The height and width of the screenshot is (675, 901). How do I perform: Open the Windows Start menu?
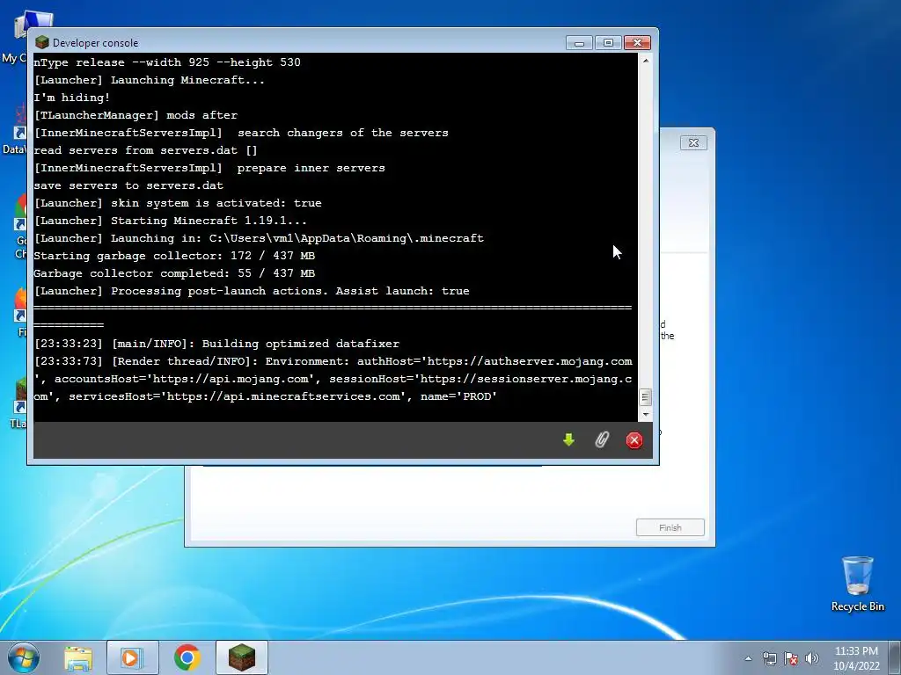click(24, 657)
